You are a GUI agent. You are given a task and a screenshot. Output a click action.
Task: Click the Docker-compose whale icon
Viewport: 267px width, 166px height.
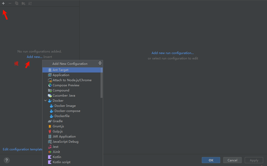(x=51, y=111)
